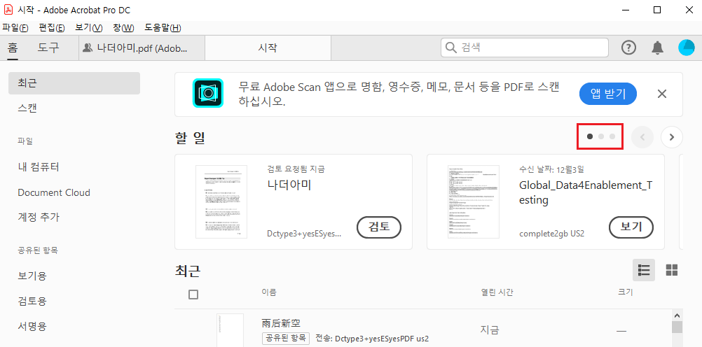
Task: Click the 앱 받기 button
Action: pos(607,94)
